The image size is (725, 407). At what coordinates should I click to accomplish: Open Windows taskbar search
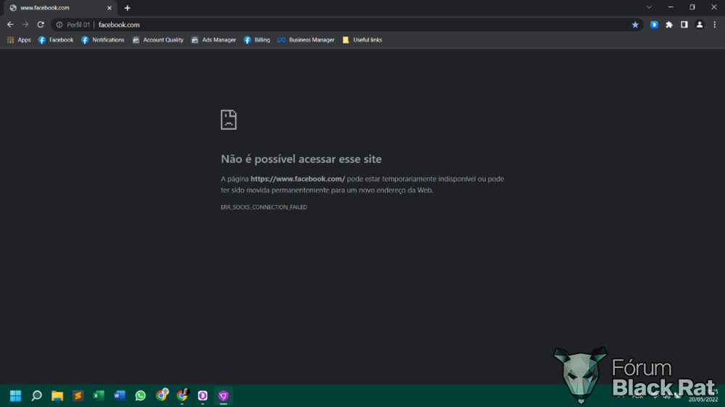[x=36, y=396]
